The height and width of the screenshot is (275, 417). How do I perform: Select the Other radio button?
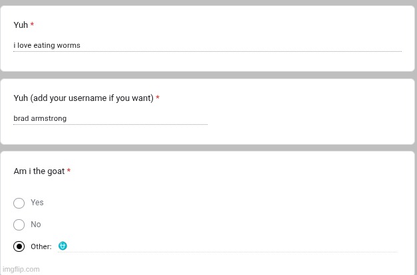tap(19, 246)
